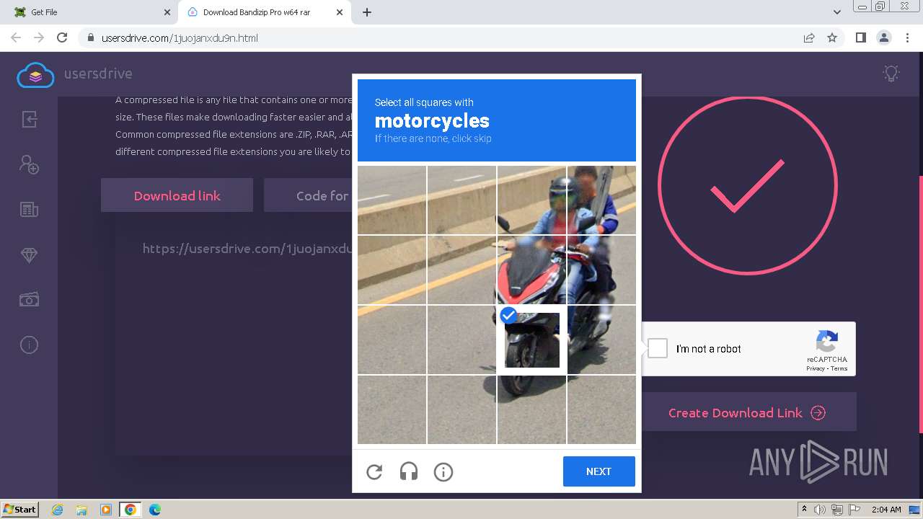The height and width of the screenshot is (519, 923).
Task: Click the usersdrive cloud logo icon
Action: click(x=35, y=74)
